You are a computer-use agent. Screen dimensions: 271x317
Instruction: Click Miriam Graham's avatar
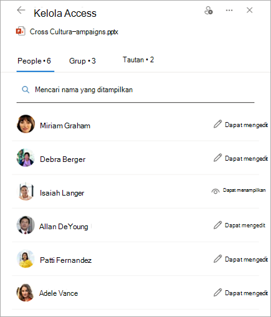click(26, 124)
